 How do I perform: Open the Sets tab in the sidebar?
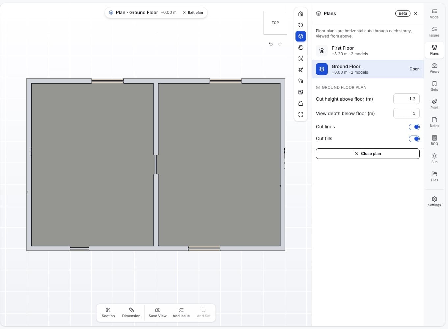[434, 86]
